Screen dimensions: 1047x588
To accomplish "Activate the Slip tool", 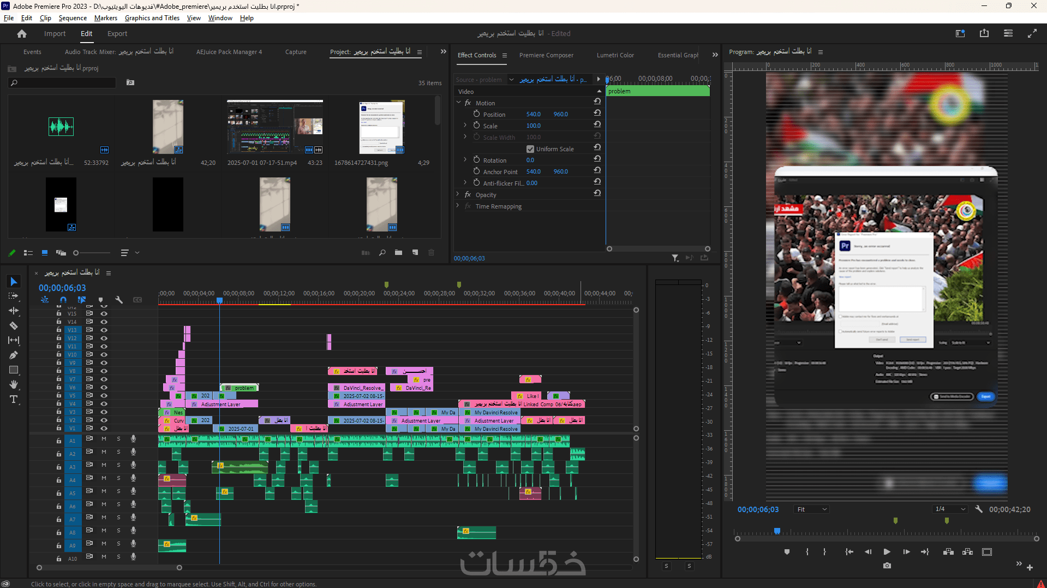I will pyautogui.click(x=14, y=340).
